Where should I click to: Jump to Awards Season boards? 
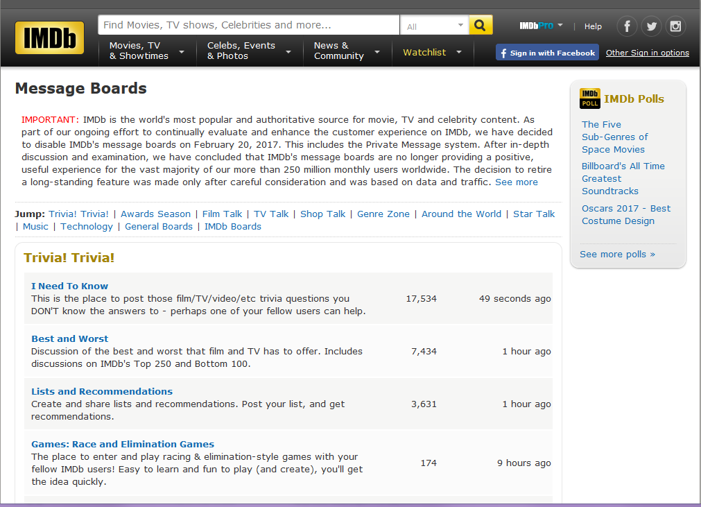(155, 214)
